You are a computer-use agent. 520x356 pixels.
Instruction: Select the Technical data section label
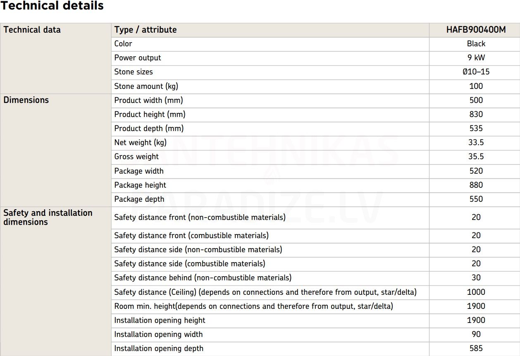(32, 30)
